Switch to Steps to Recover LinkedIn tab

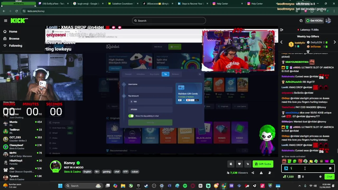pyautogui.click(x=193, y=4)
